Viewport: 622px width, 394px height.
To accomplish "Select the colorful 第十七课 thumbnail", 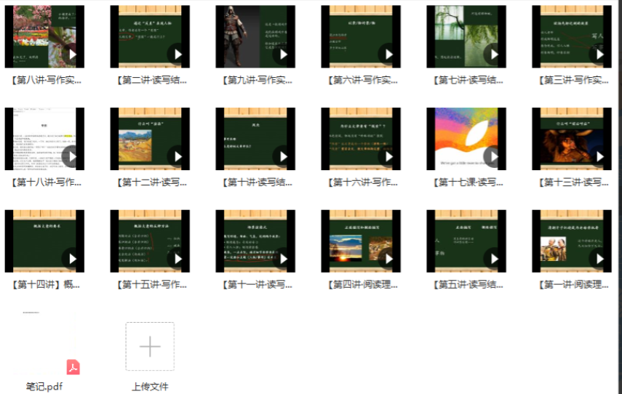I will click(x=466, y=138).
